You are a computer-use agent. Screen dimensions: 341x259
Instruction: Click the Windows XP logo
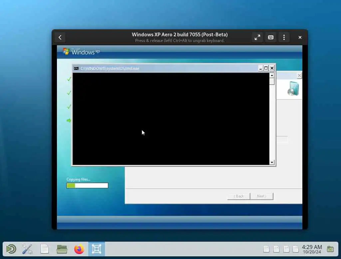click(81, 52)
